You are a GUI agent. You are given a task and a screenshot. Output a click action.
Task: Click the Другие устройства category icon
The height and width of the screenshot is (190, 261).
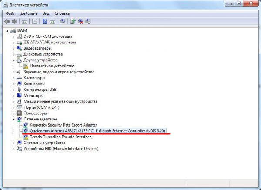pos(19,60)
